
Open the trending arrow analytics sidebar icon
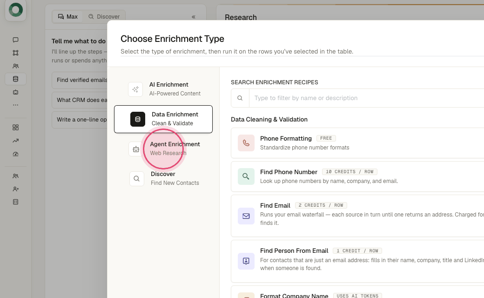pyautogui.click(x=15, y=141)
